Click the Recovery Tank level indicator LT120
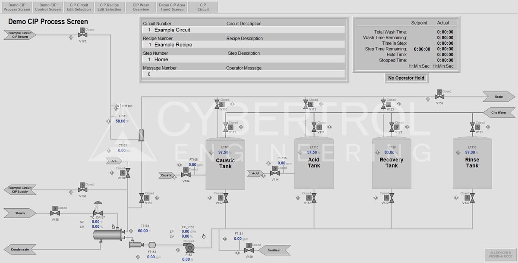The image size is (518, 263). 390,150
